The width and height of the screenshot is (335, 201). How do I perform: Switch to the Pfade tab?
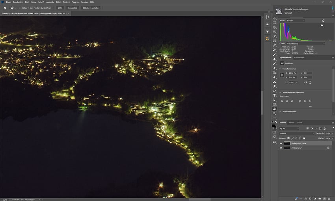click(x=300, y=123)
